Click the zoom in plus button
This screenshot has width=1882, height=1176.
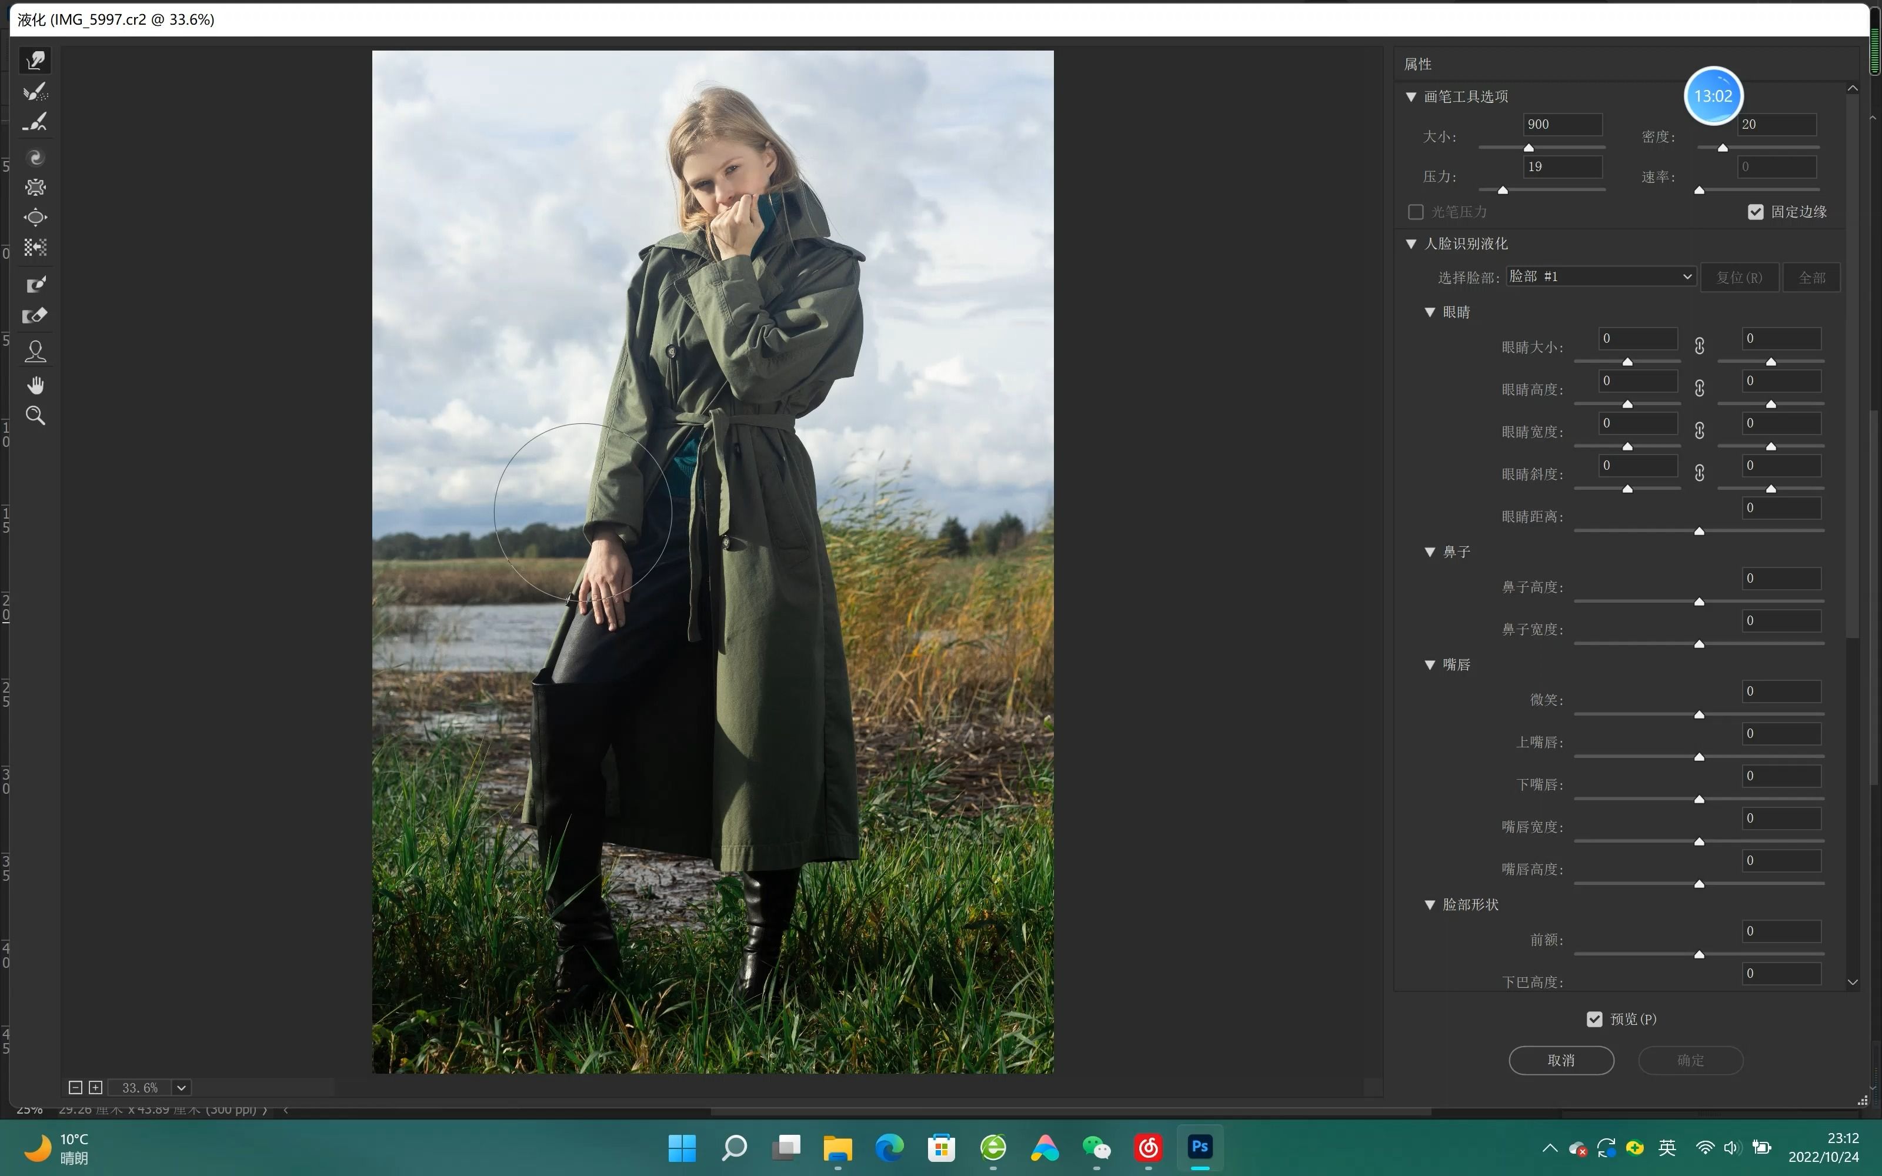[96, 1087]
